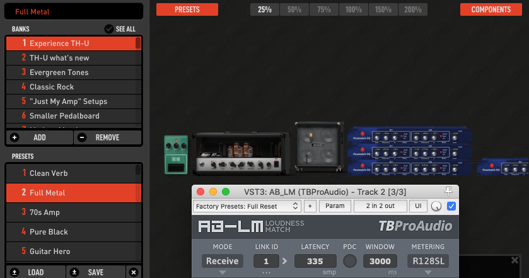This screenshot has height=278, width=529.
Task: Select the bottom blue Parametric EQ rack
Action: [410, 168]
